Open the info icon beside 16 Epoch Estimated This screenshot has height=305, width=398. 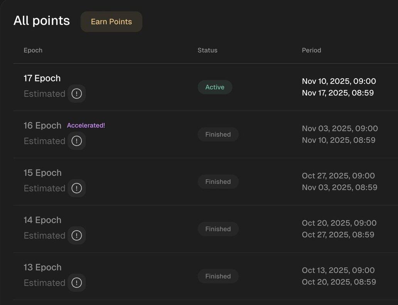coord(77,141)
